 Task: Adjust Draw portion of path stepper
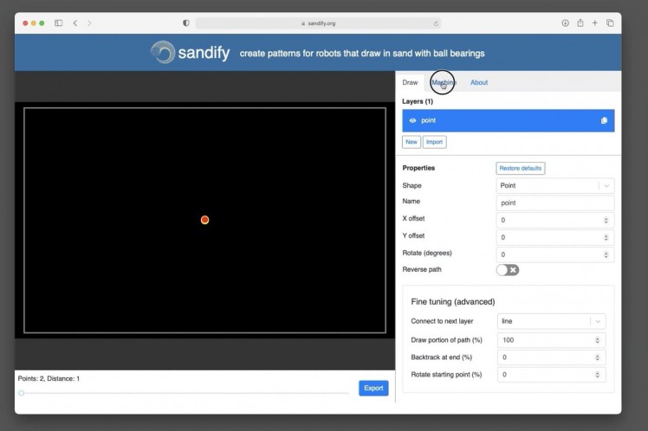(x=597, y=340)
